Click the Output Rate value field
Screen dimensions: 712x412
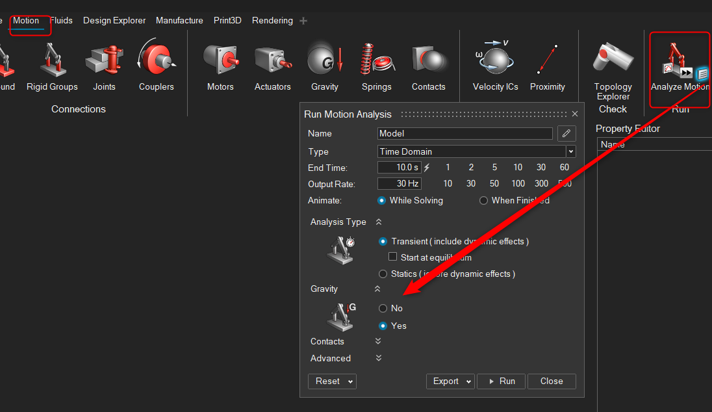399,183
